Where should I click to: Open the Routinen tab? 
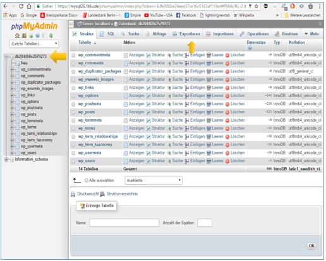click(287, 34)
